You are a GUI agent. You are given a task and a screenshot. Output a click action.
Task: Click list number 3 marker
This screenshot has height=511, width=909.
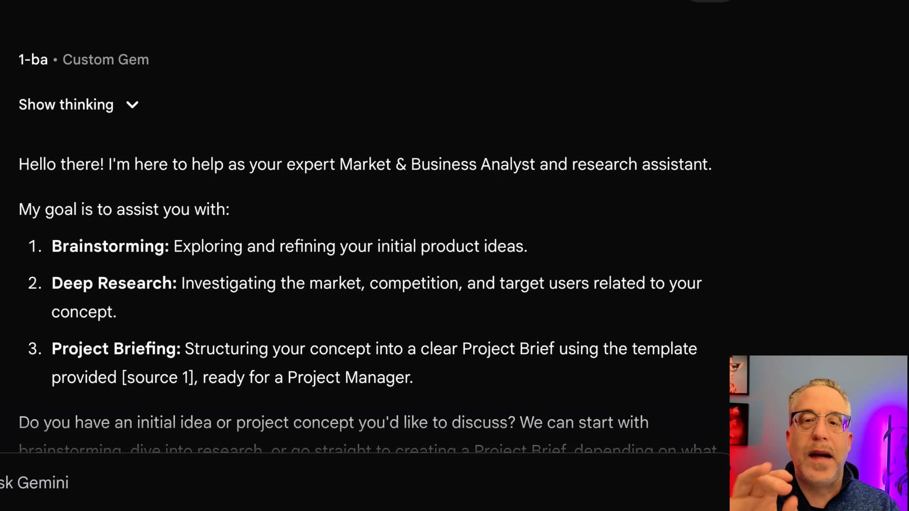pos(35,349)
